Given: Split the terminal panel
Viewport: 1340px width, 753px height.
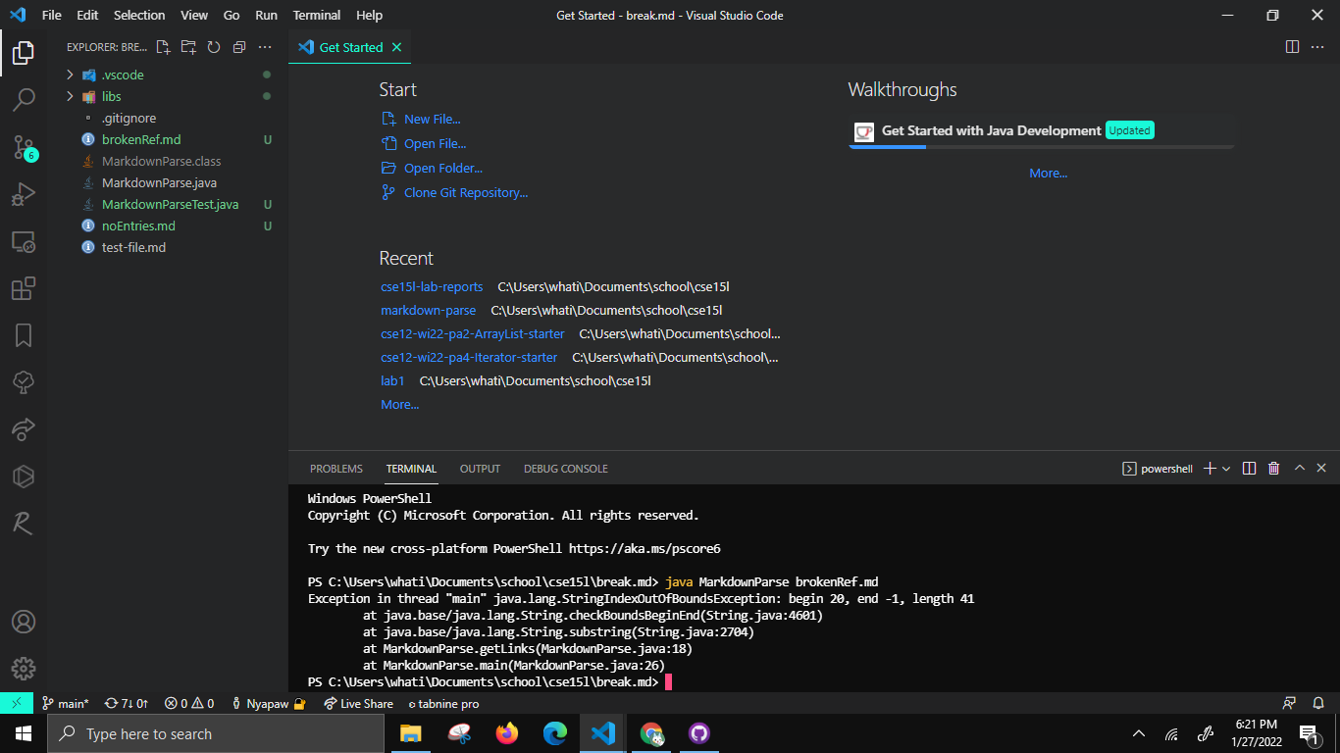Looking at the screenshot, I should 1249,468.
